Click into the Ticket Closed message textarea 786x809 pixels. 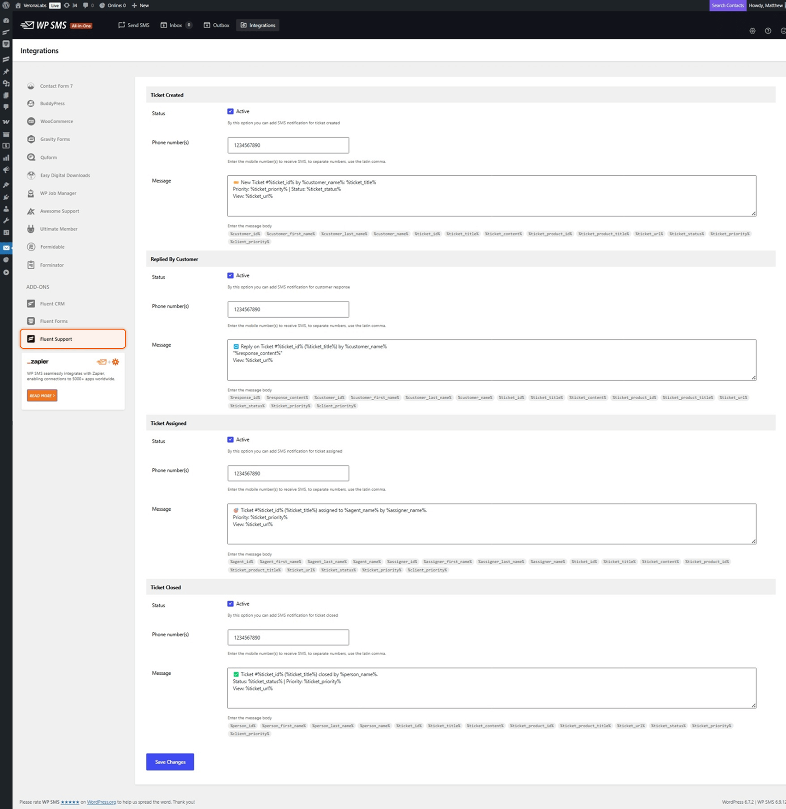(x=492, y=688)
